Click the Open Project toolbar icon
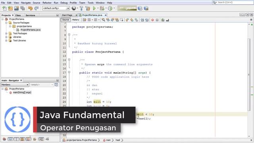 16,8
